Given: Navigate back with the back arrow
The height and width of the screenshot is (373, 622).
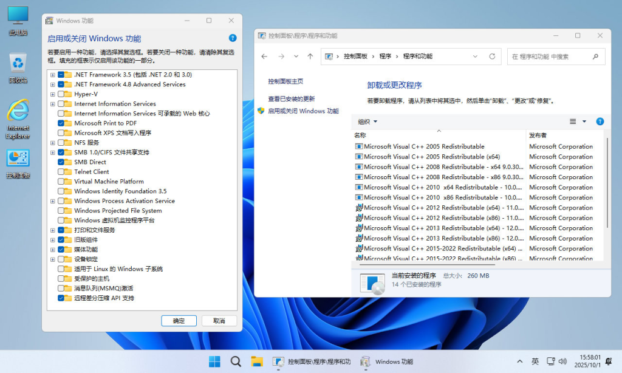Looking at the screenshot, I should pyautogui.click(x=264, y=56).
